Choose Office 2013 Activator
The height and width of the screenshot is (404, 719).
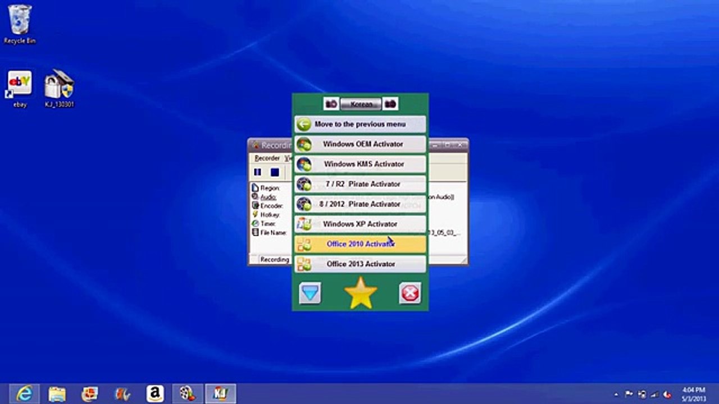click(x=360, y=264)
